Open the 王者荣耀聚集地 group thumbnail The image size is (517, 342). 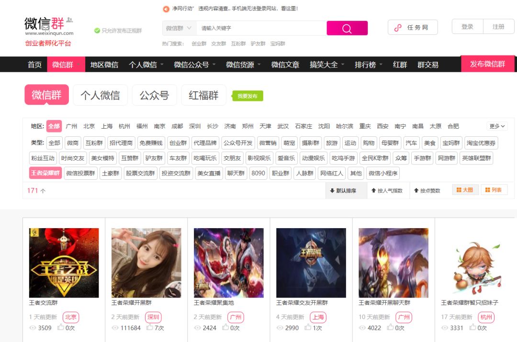point(228,263)
